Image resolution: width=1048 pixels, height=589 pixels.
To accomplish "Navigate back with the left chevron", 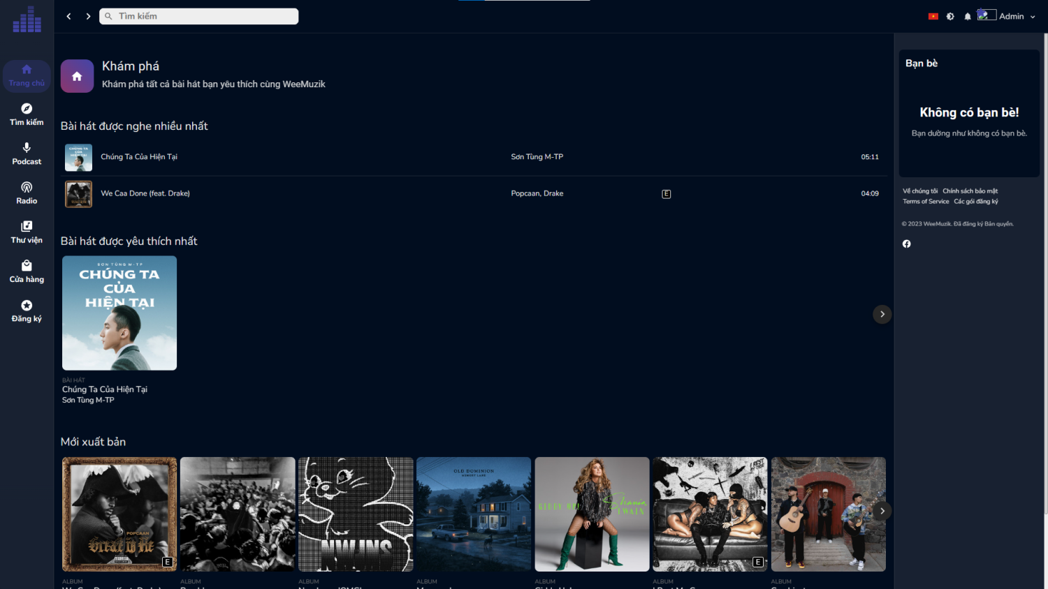I will tap(68, 16).
